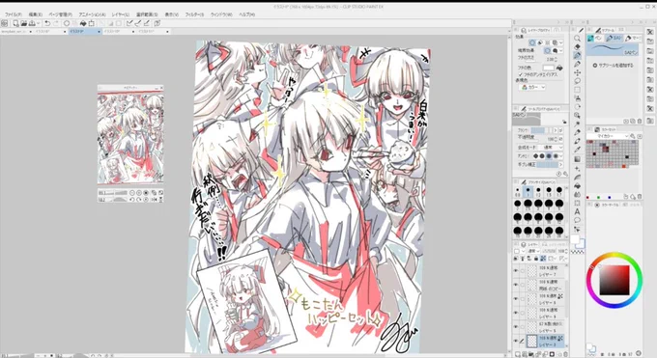Image resolution: width=657 pixels, height=358 pixels.
Task: Click the Undo arrow in toolbar
Action: [47, 23]
